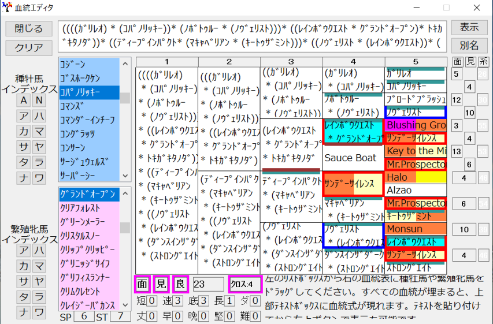Select マ in the stallion (種牡馬) index
Screen dimensions: 493x324
click(39, 131)
